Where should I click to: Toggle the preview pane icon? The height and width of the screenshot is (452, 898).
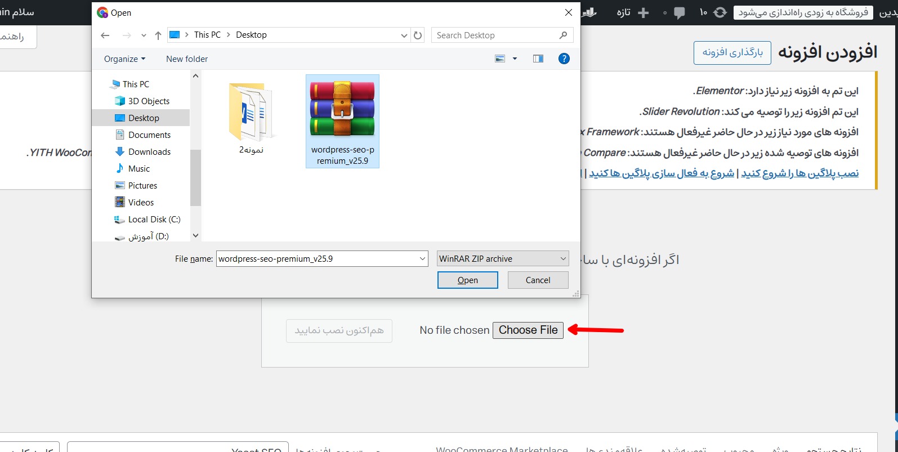coord(538,59)
